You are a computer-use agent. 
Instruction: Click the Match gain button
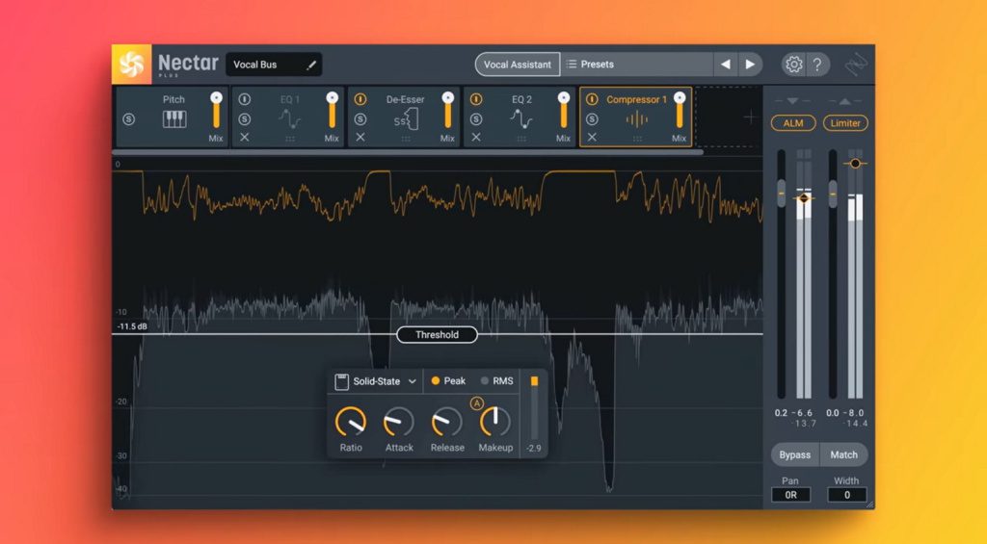(x=844, y=454)
